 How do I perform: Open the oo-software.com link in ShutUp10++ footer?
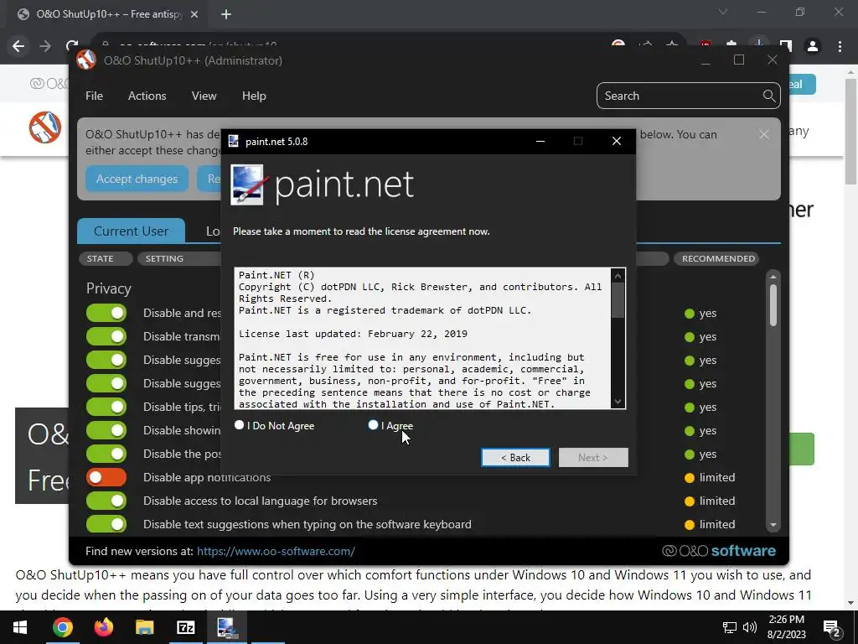(276, 551)
